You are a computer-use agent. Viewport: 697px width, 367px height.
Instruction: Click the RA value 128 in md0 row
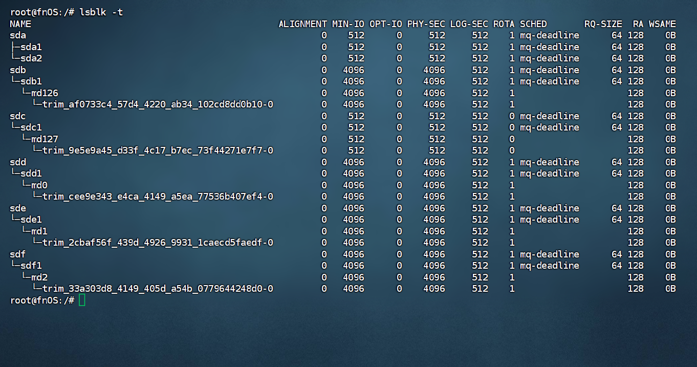(636, 185)
